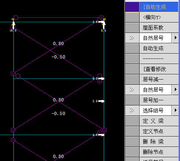Click the 层号减一 button

159,79
